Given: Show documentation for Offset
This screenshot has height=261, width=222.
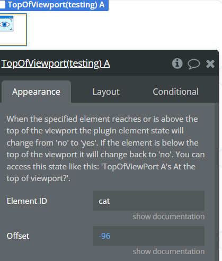Looking at the screenshot, I should point(168,251).
